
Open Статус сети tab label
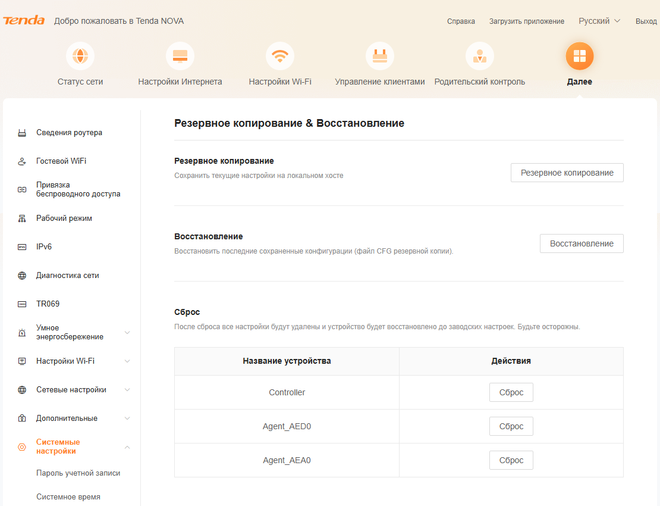pos(80,82)
